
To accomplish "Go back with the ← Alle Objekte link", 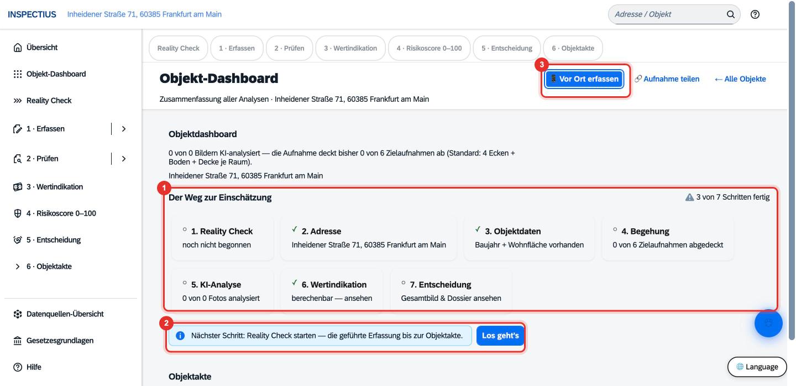I will tap(740, 79).
